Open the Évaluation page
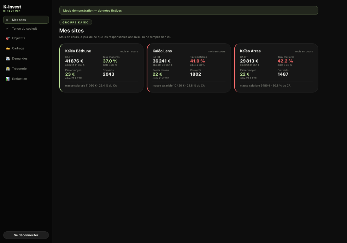This screenshot has height=243, width=347. click(26, 79)
